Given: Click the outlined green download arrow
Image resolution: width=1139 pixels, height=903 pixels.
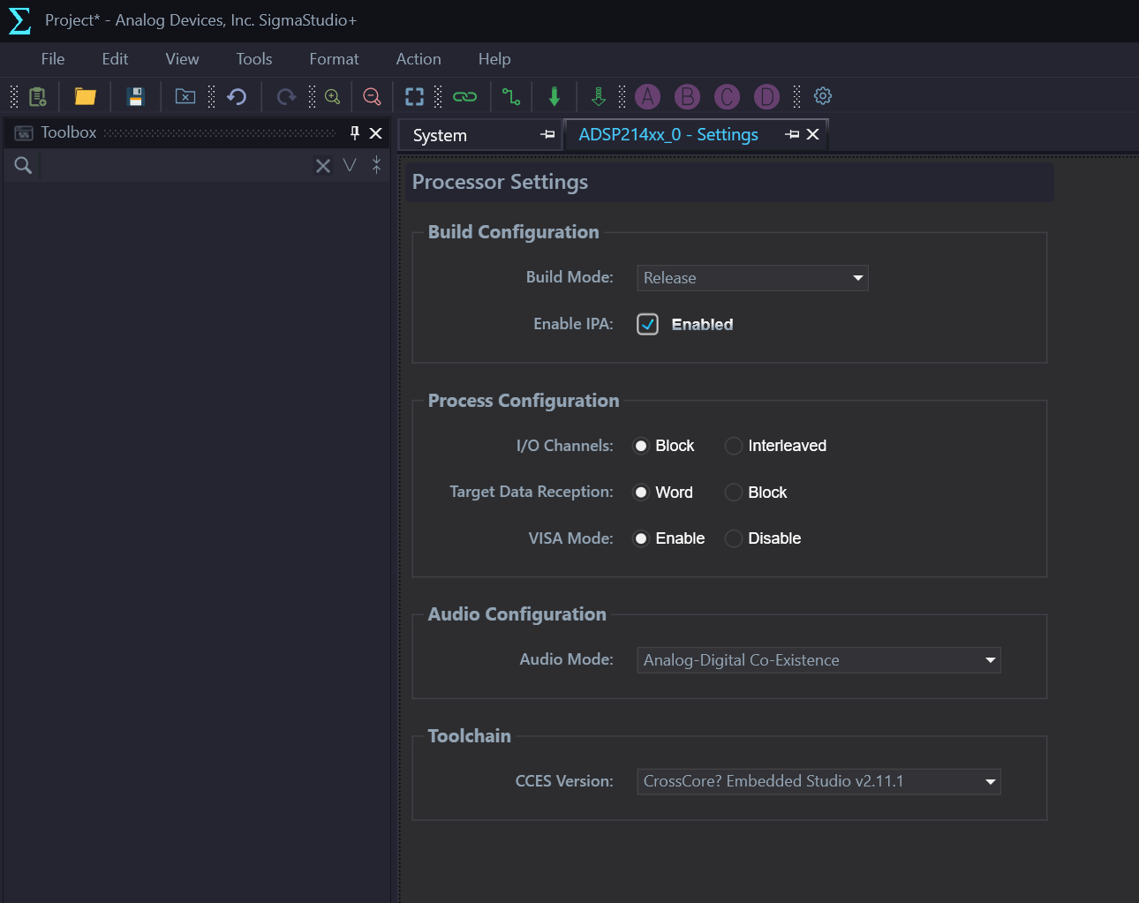Looking at the screenshot, I should [x=599, y=96].
